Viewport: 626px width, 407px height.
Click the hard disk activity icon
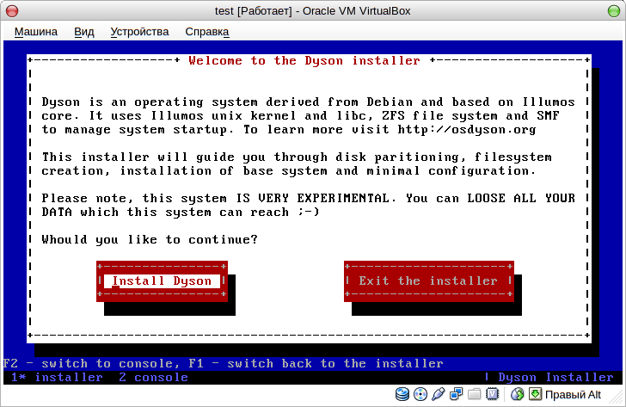coord(402,394)
